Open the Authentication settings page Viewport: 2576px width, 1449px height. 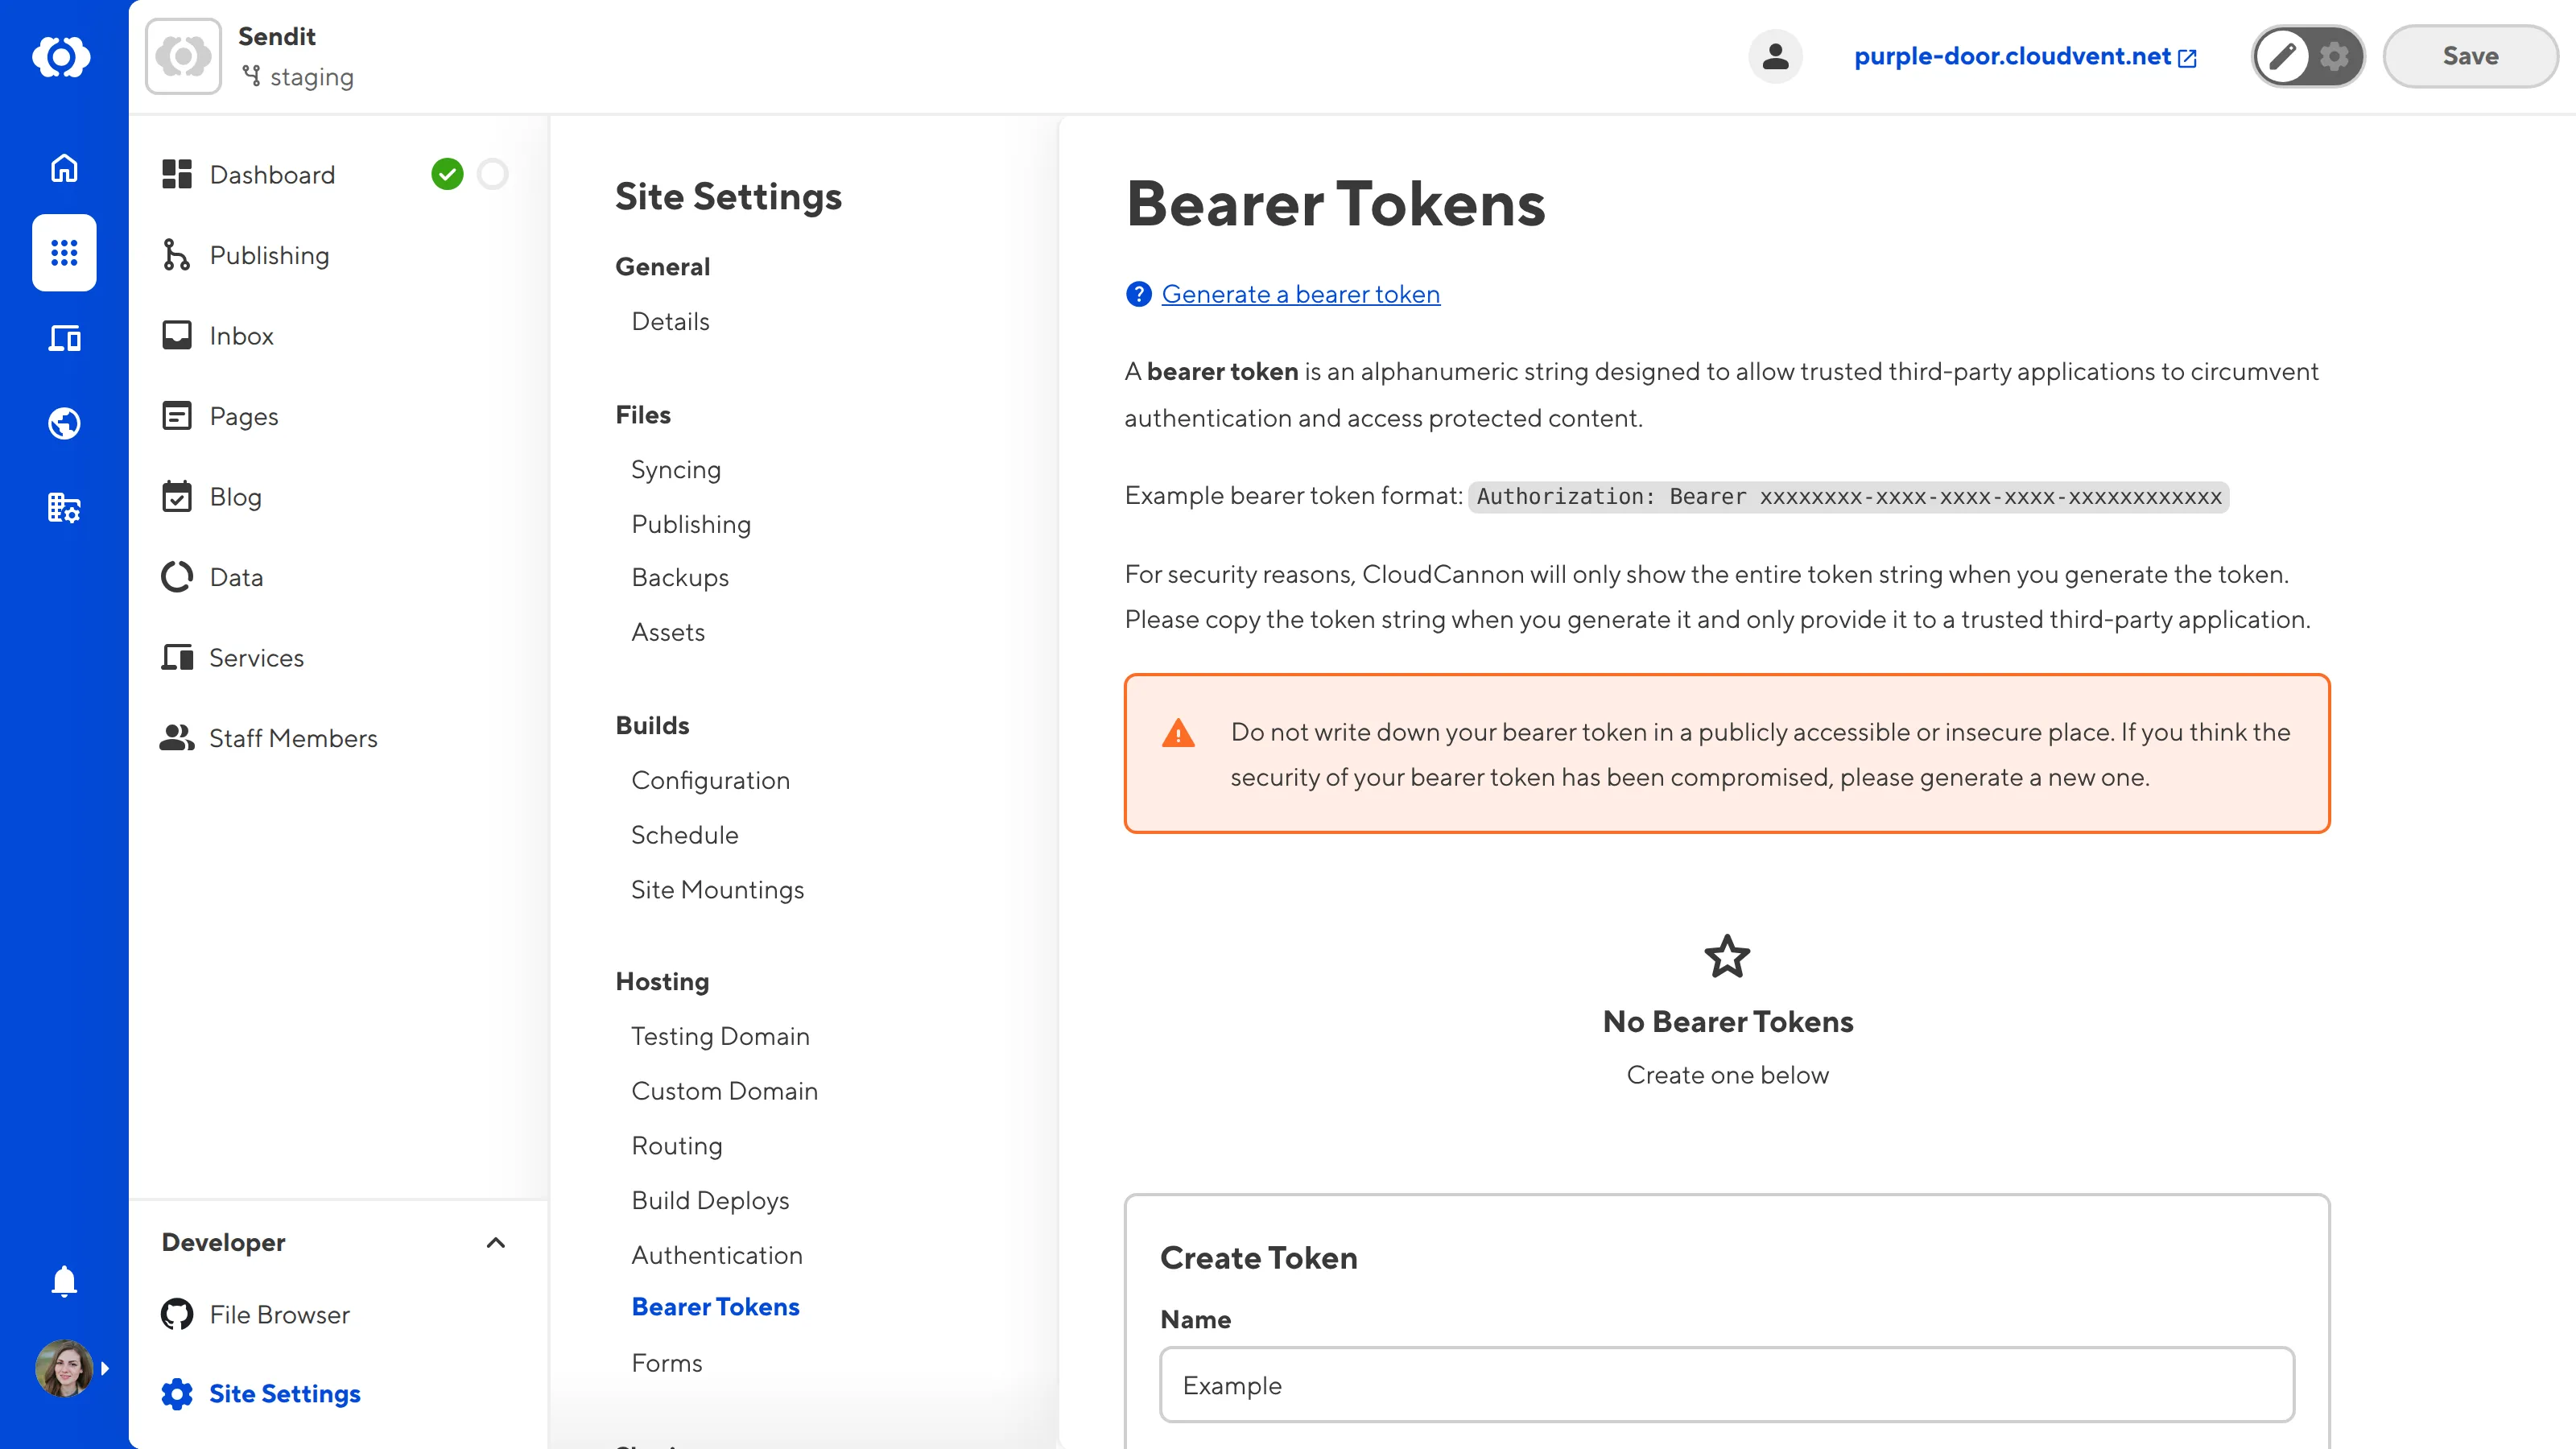pos(717,1254)
